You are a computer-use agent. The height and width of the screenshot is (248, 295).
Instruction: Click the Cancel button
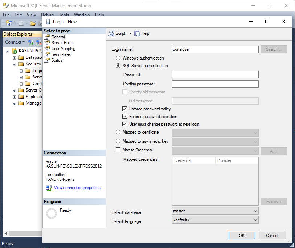(x=272, y=235)
